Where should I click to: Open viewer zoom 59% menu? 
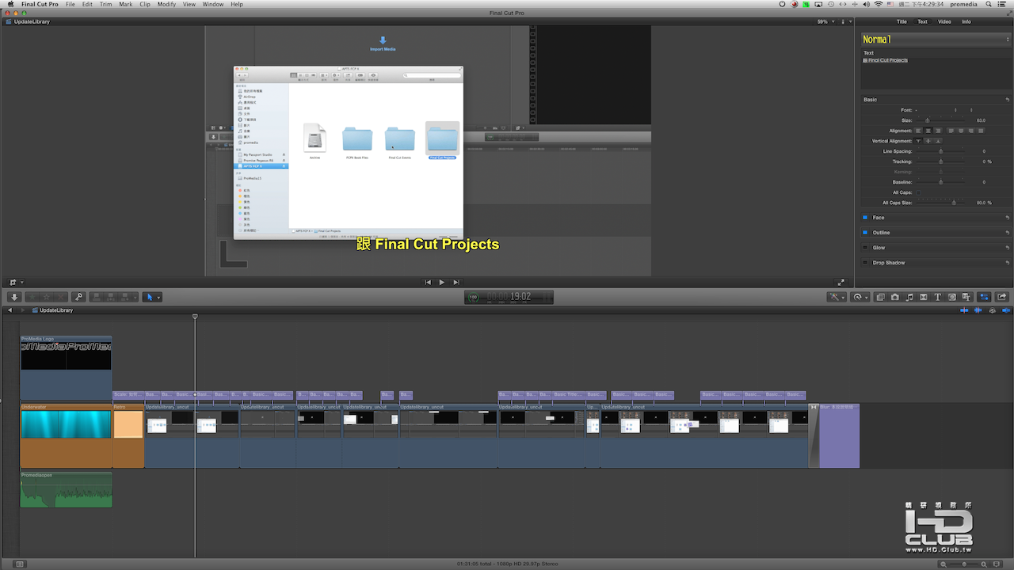coord(824,21)
